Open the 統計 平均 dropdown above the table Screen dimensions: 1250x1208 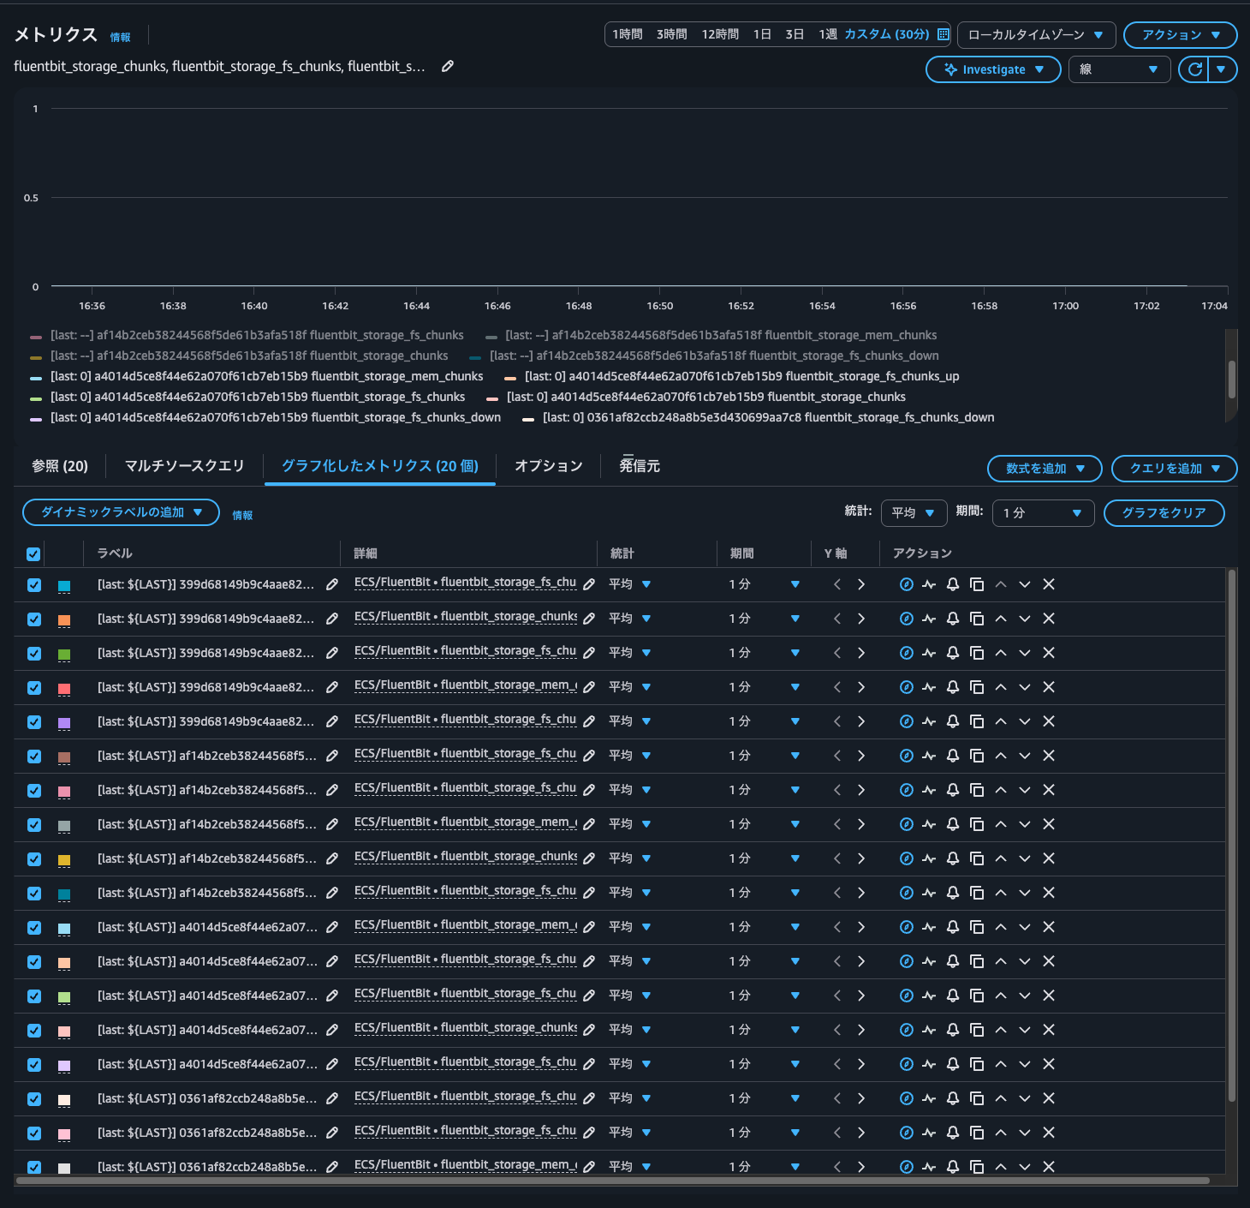(x=914, y=512)
